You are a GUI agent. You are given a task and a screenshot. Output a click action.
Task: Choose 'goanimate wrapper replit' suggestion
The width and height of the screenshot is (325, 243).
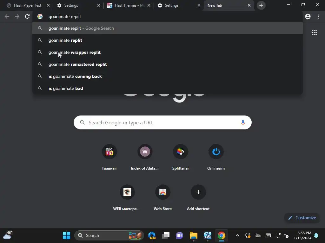click(168, 52)
